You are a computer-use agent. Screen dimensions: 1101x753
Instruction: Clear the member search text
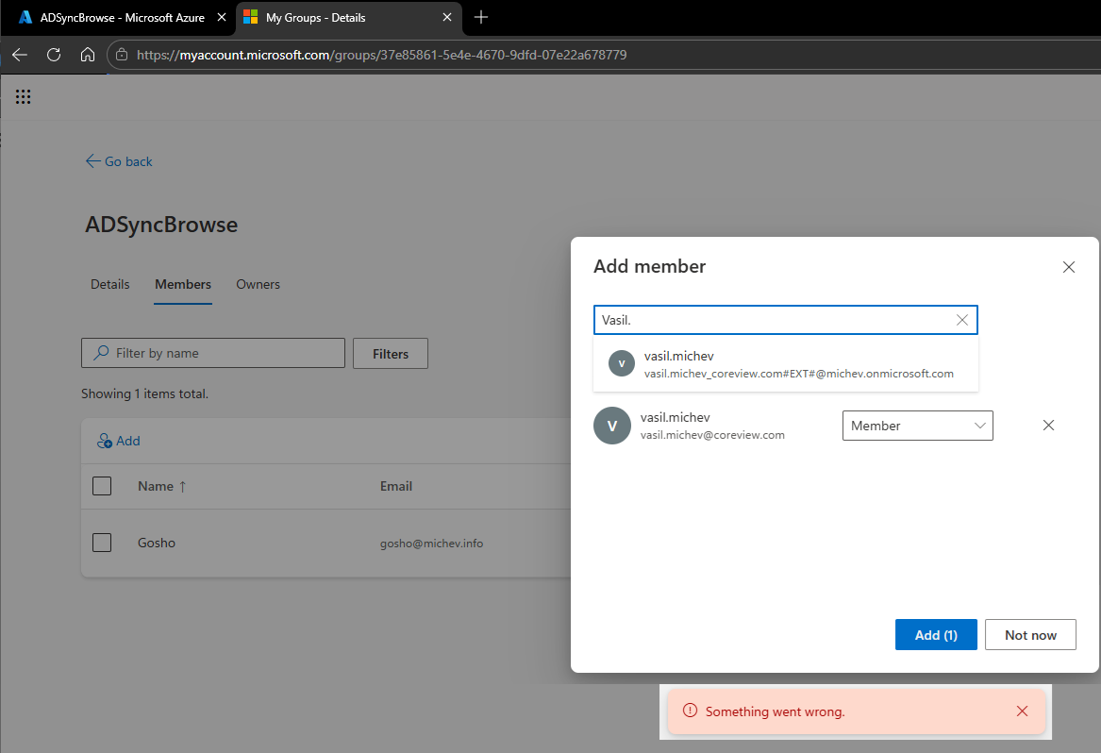click(962, 320)
